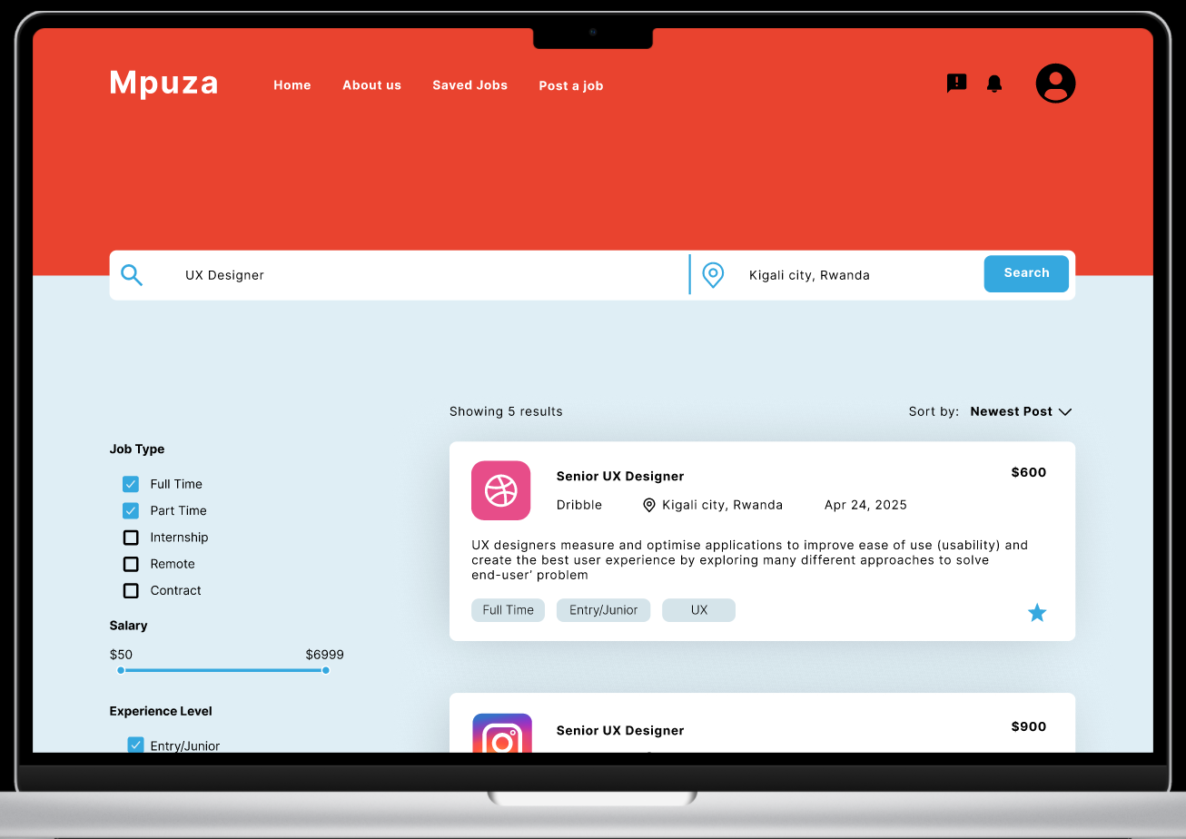Uncheck the Full Time job type filter
Viewport: 1186px width, 839px height.
pos(131,483)
